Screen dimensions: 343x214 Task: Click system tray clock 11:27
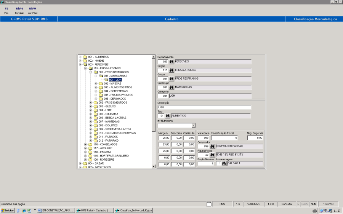coord(337,211)
